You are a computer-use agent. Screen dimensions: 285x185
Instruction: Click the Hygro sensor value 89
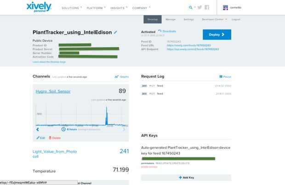[x=122, y=91]
